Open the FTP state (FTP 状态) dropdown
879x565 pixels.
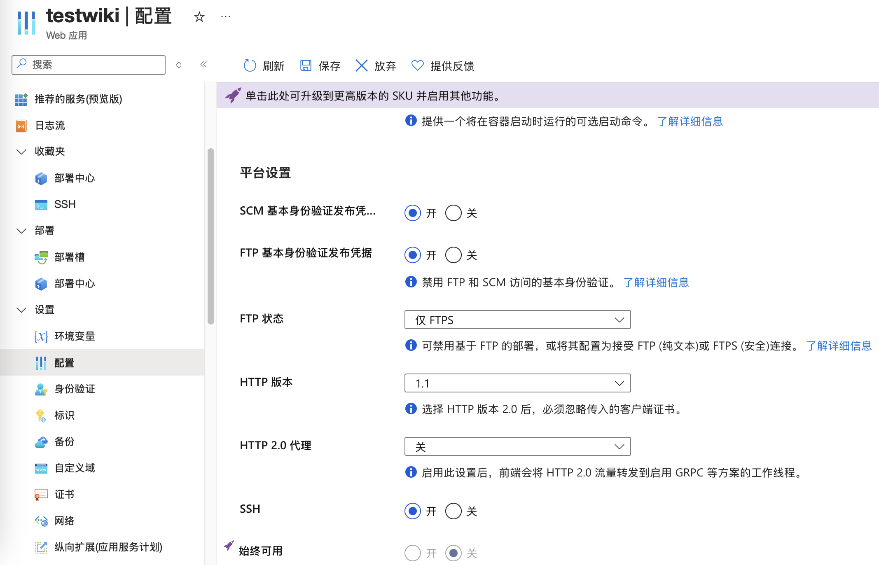pyautogui.click(x=517, y=320)
